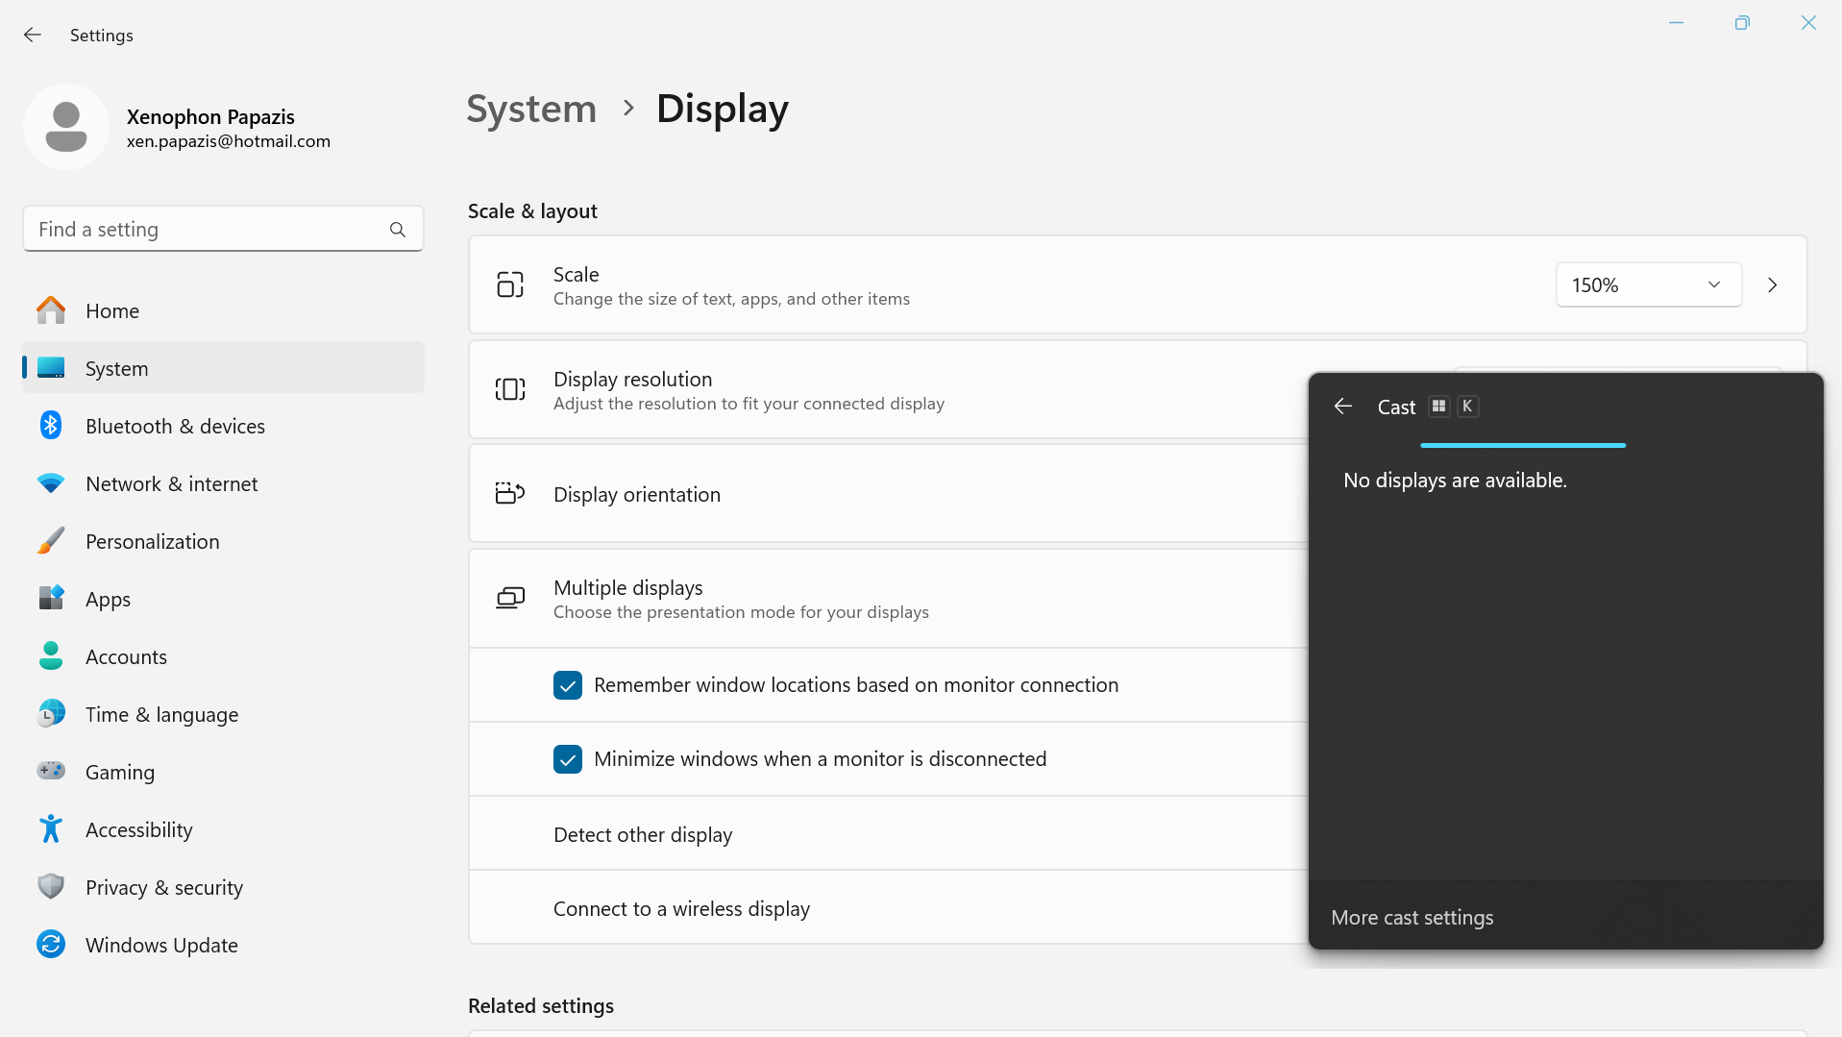Viewport: 1842px width, 1037px height.
Task: Open Network & internet section
Action: coord(223,483)
